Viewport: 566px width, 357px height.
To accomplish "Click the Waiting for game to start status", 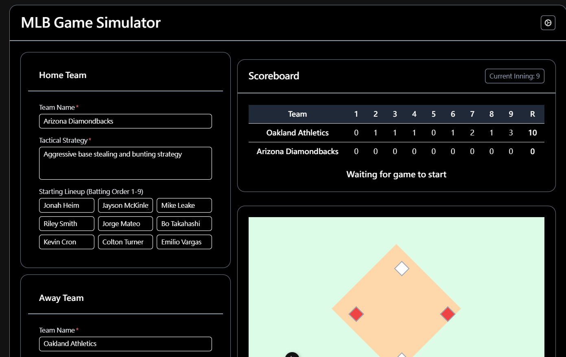I will coord(396,174).
